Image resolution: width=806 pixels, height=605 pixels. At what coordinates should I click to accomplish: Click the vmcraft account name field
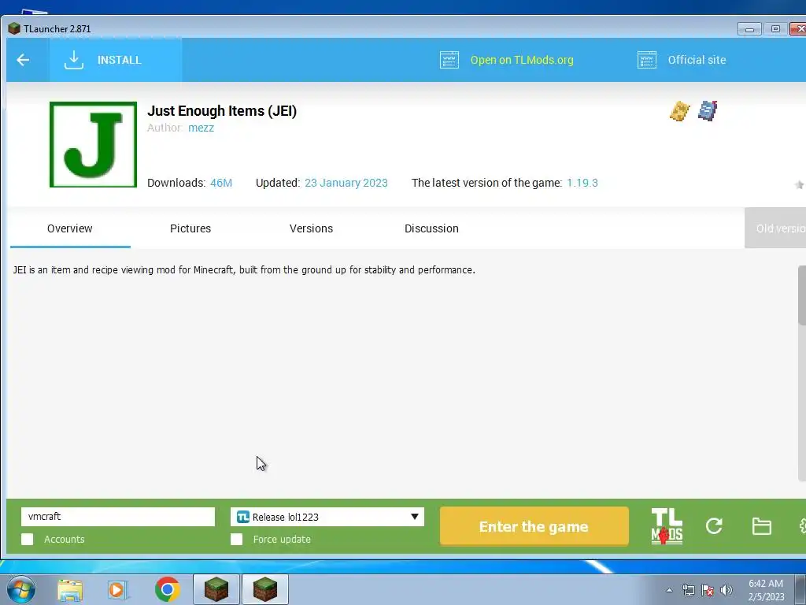pos(118,517)
